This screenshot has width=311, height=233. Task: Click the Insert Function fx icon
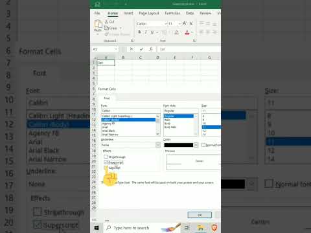(151, 49)
